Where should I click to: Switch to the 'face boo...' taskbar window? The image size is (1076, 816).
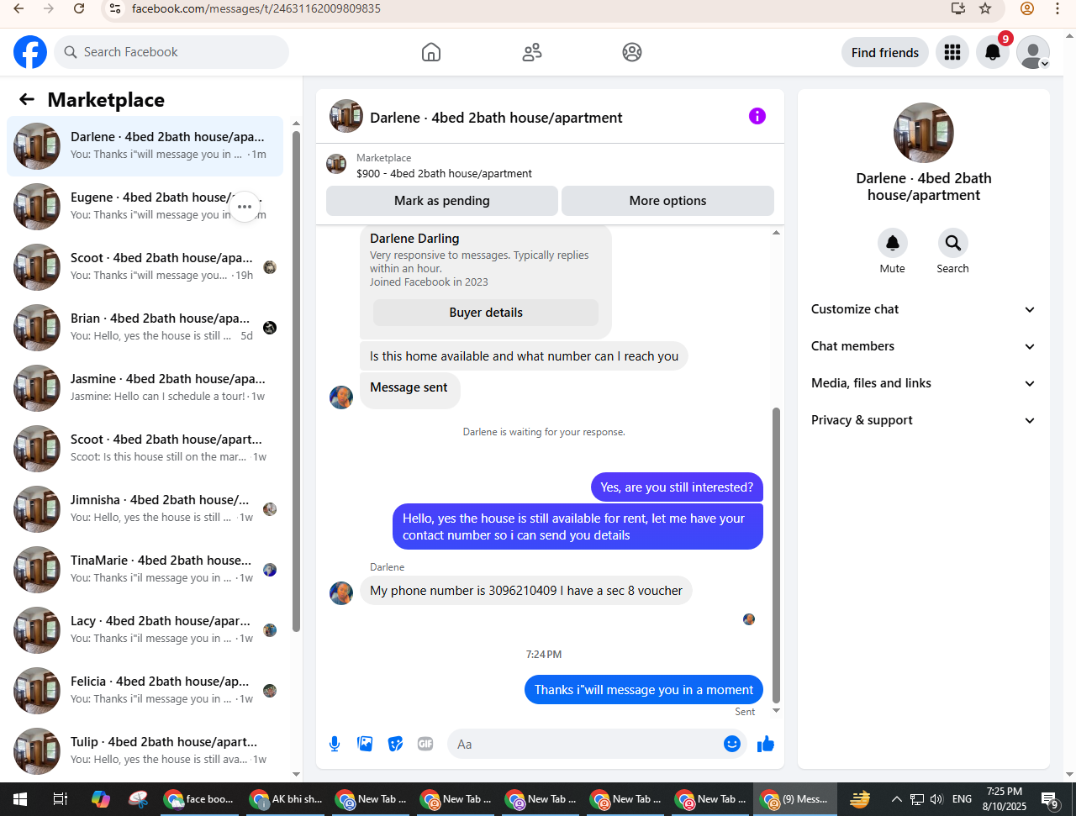(x=200, y=799)
